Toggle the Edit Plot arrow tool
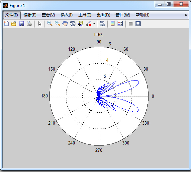This screenshot has width=191, height=172. [x=40, y=24]
